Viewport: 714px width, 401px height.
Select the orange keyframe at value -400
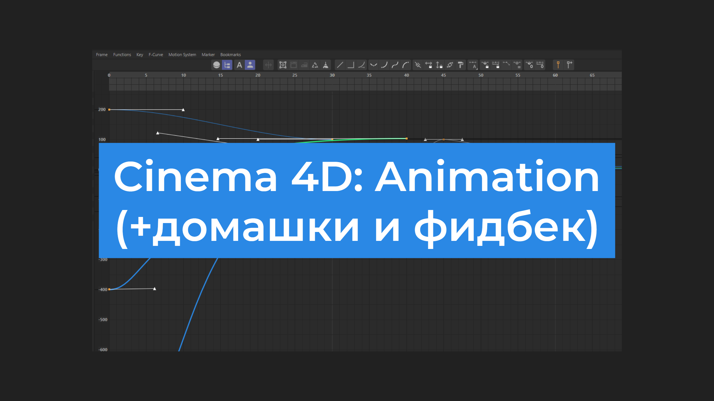pos(109,289)
